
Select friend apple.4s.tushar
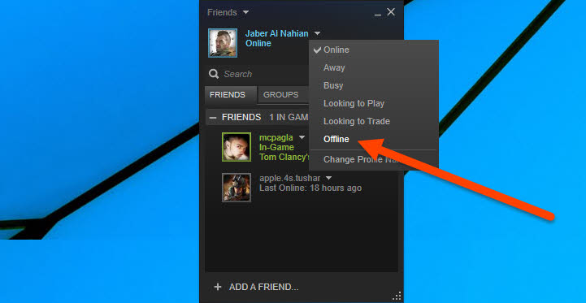290,178
